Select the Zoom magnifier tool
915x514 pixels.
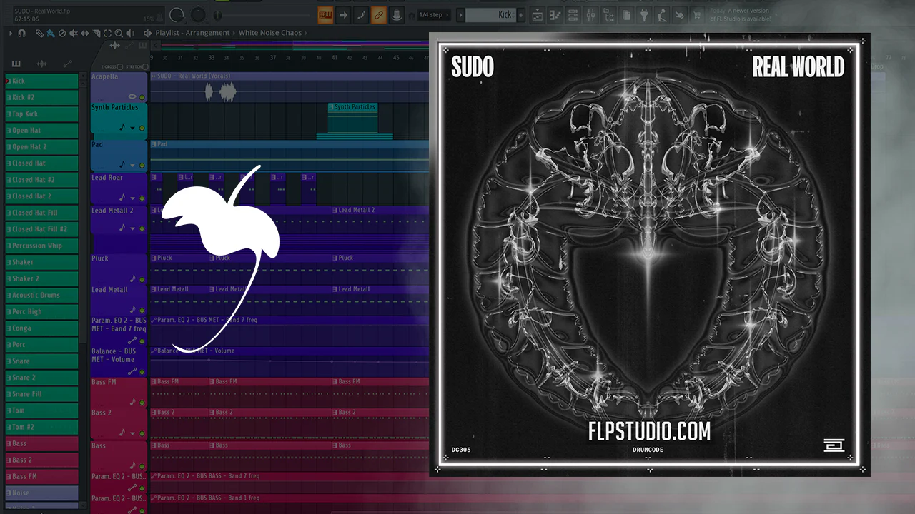tap(119, 33)
